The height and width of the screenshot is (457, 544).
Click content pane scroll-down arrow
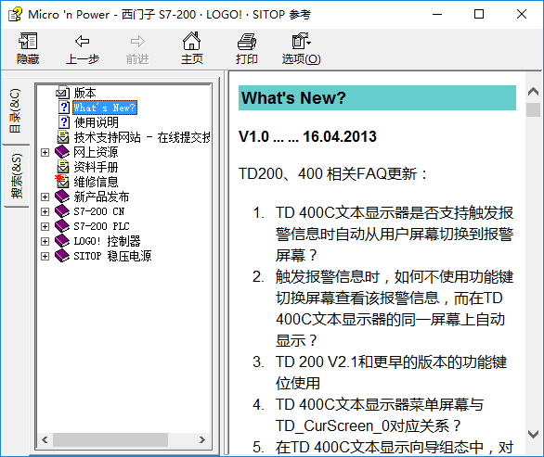pyautogui.click(x=533, y=434)
